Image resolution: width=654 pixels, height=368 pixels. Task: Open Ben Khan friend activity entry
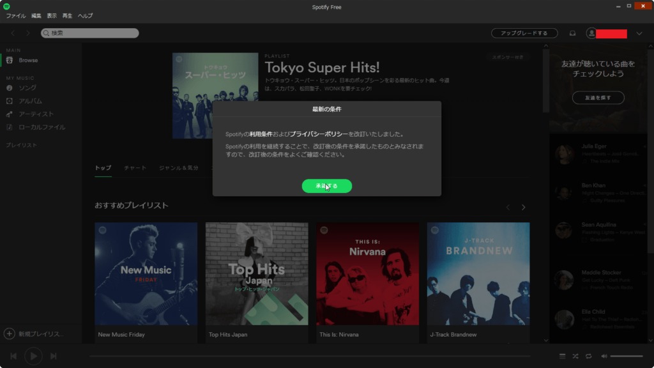coord(600,193)
